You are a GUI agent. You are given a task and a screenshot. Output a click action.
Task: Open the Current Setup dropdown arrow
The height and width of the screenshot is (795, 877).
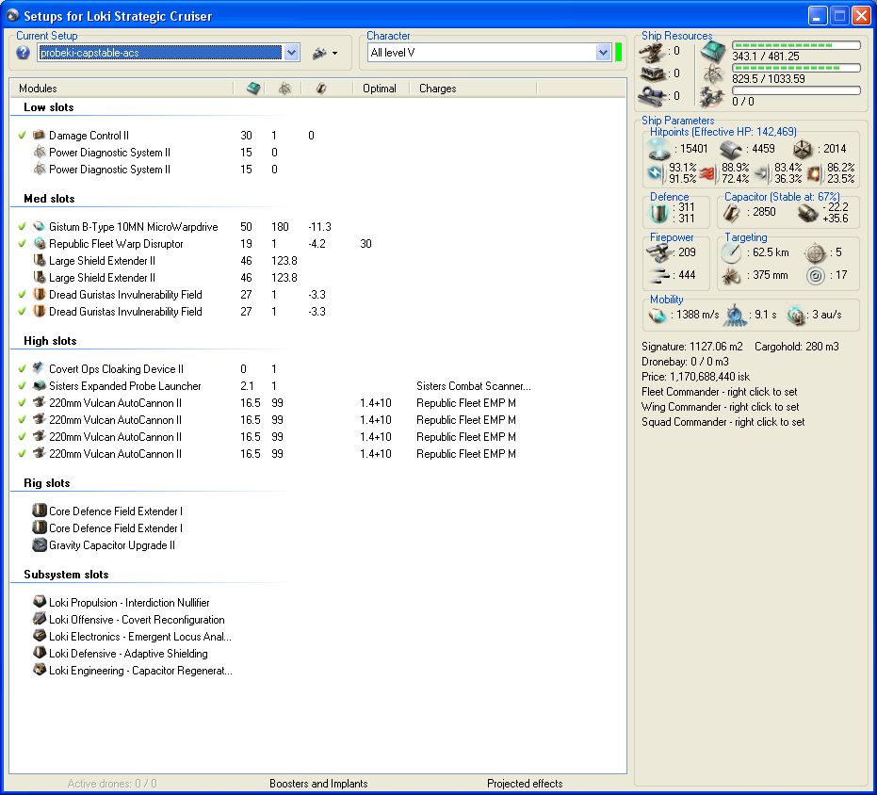pos(291,53)
